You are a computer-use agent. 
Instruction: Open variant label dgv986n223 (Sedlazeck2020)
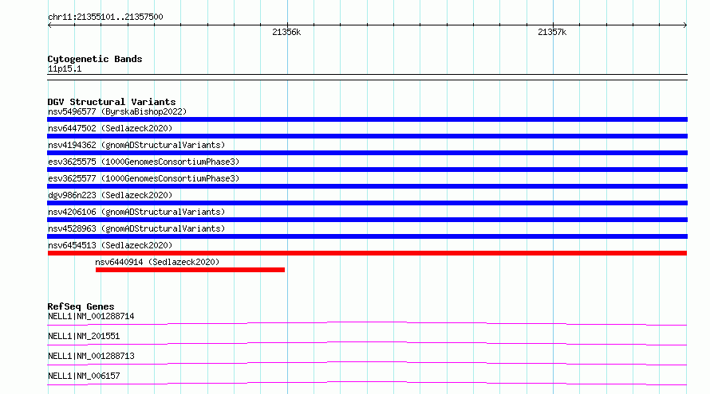[x=110, y=195]
